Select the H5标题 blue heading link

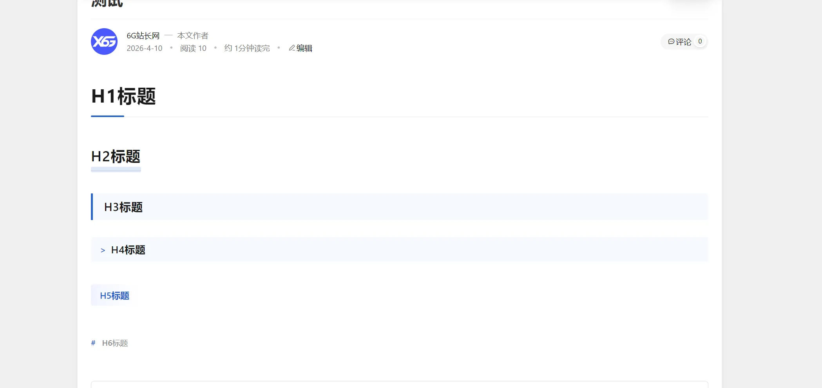click(115, 296)
